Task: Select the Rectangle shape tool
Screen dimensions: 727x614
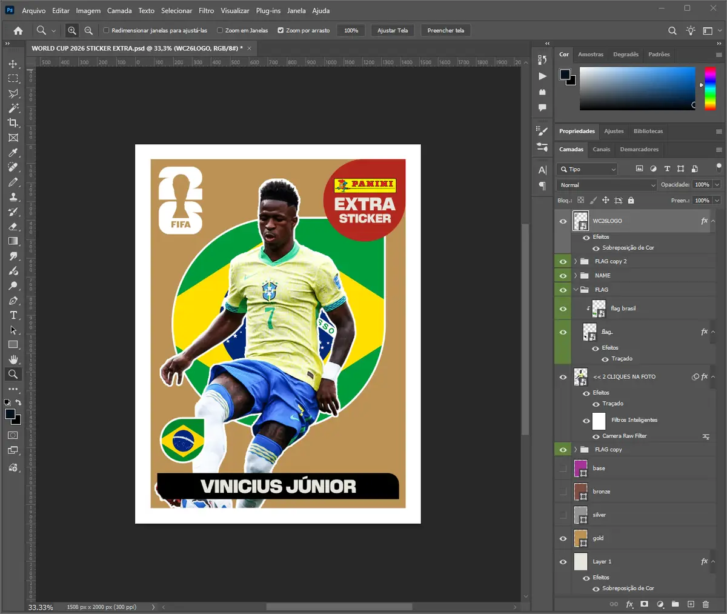Action: pos(13,345)
